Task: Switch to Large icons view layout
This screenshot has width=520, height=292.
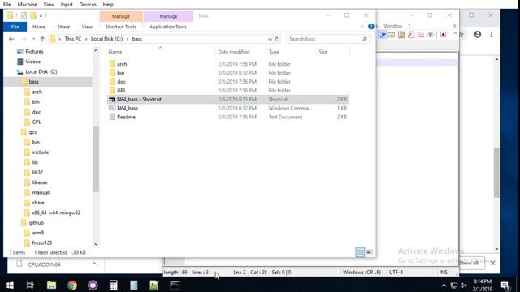Action: pos(370,252)
